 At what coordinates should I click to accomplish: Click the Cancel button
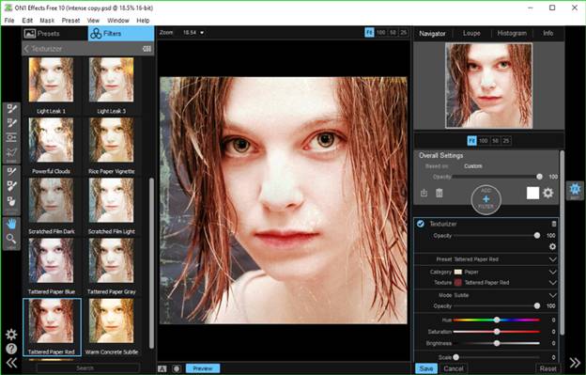[x=454, y=368]
